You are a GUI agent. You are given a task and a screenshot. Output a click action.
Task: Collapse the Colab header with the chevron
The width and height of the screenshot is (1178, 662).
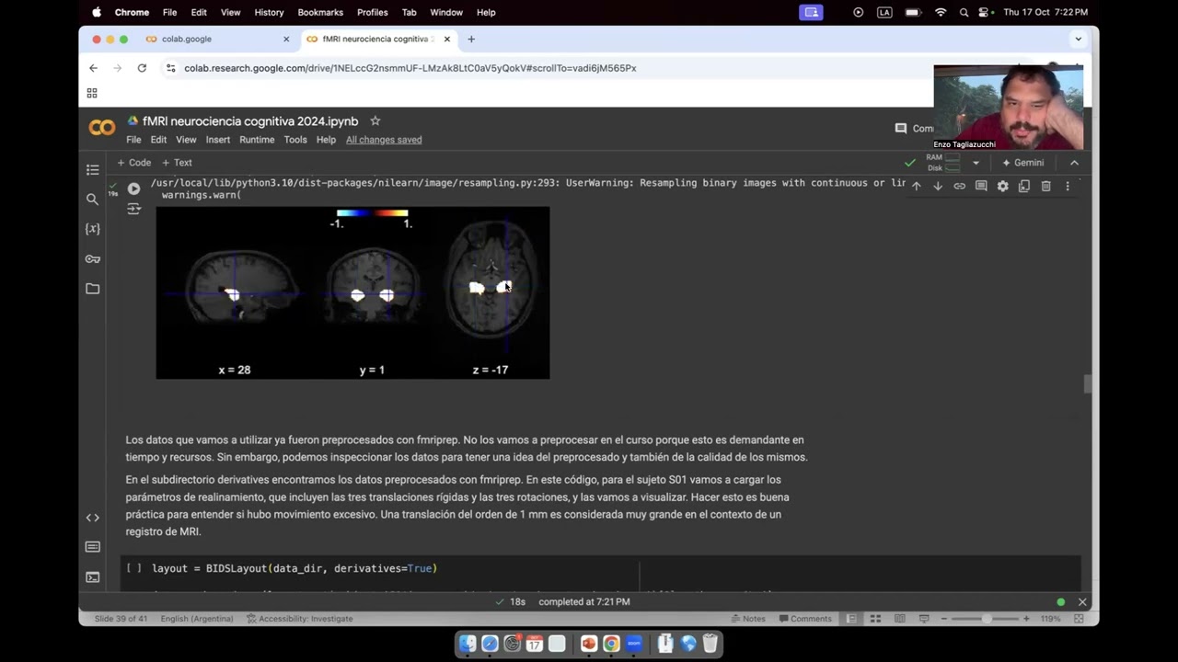click(x=1074, y=163)
